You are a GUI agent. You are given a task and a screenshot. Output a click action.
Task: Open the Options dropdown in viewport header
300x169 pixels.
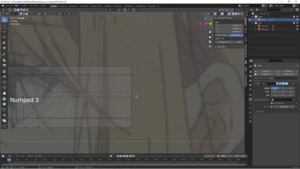click(x=240, y=10)
